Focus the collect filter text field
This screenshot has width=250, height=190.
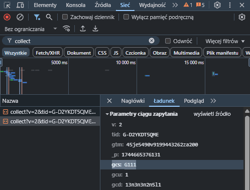[80, 41]
